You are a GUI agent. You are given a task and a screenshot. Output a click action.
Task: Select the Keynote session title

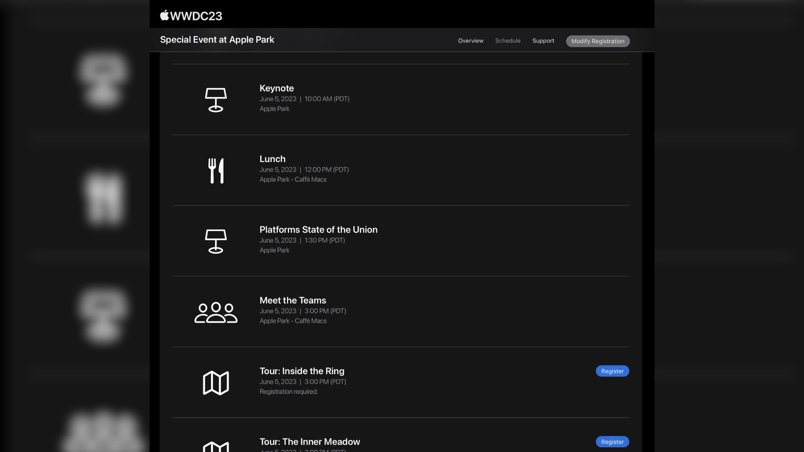(x=276, y=88)
